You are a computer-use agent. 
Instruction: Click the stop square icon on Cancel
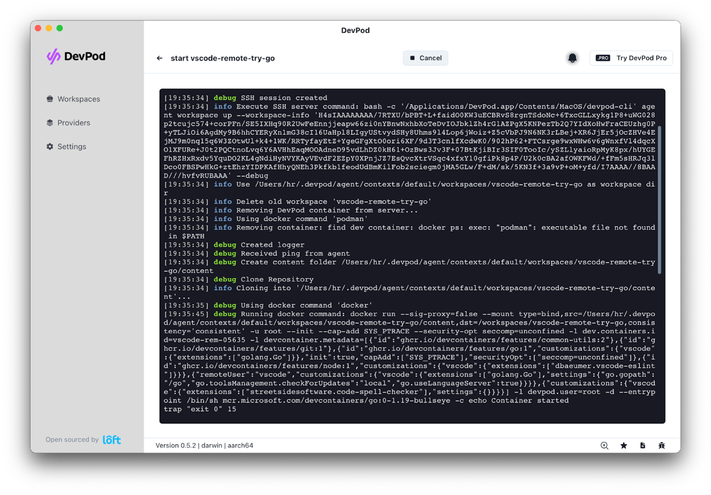(412, 58)
